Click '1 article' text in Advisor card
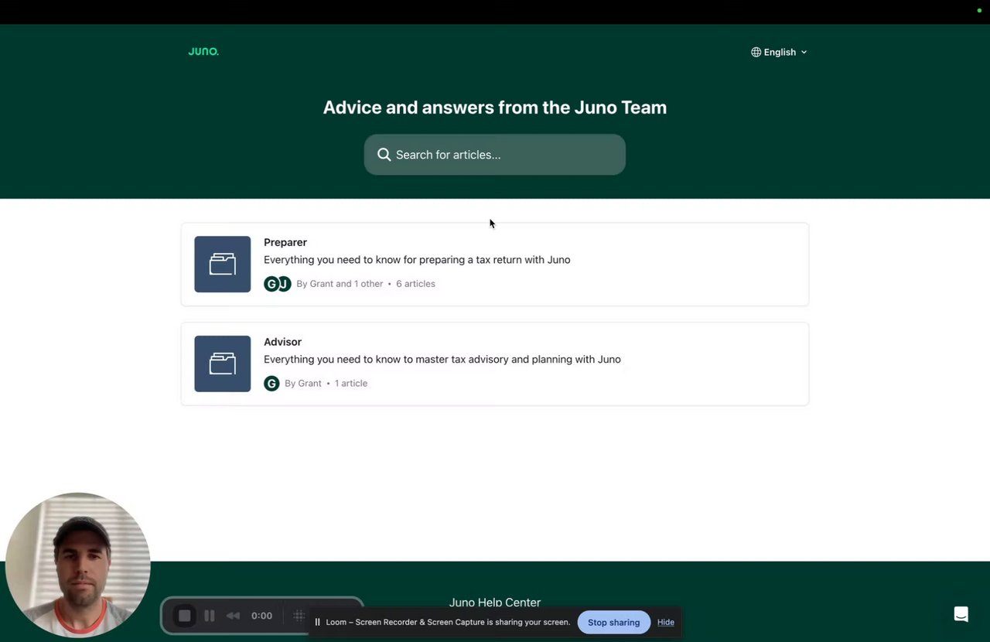Screen dimensions: 990x642 click(351, 384)
